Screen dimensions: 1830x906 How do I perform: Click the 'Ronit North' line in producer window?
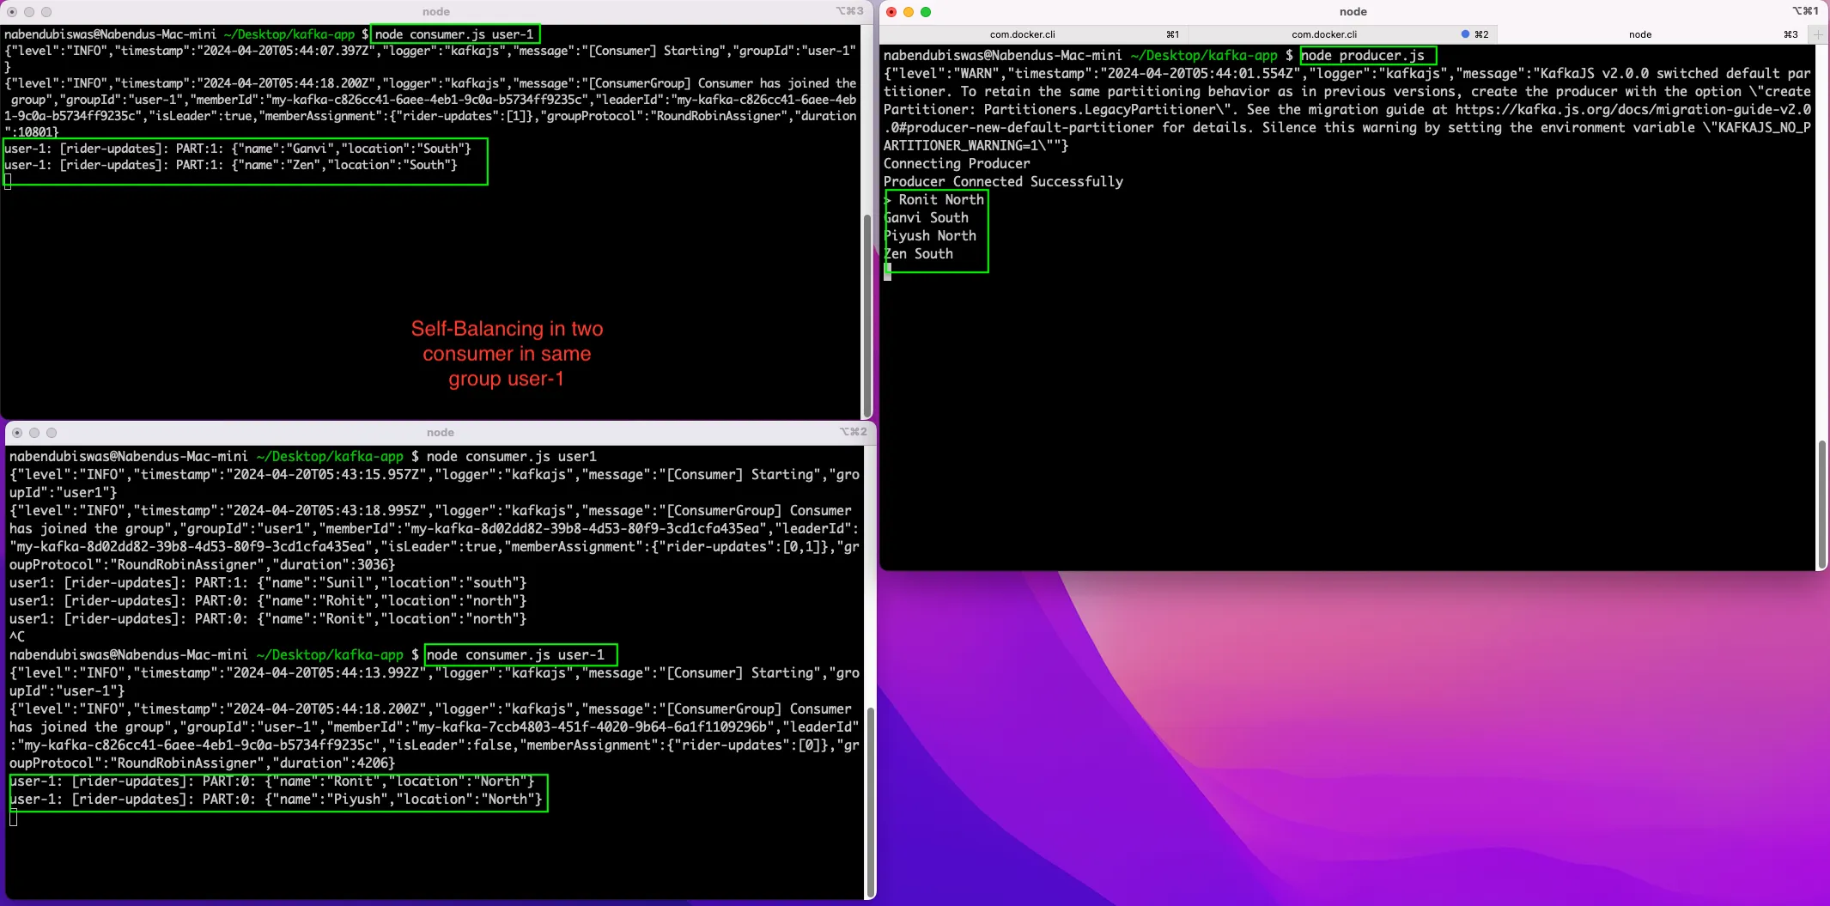point(941,200)
